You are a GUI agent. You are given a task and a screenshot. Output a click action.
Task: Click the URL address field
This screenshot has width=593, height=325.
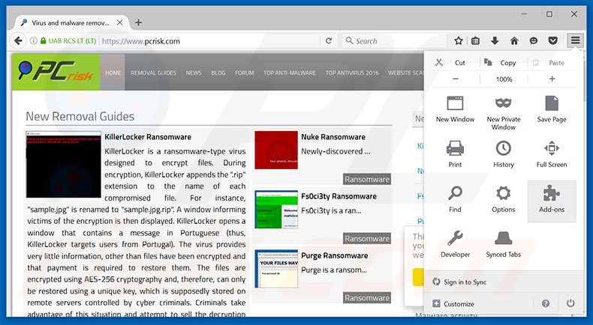tap(210, 41)
